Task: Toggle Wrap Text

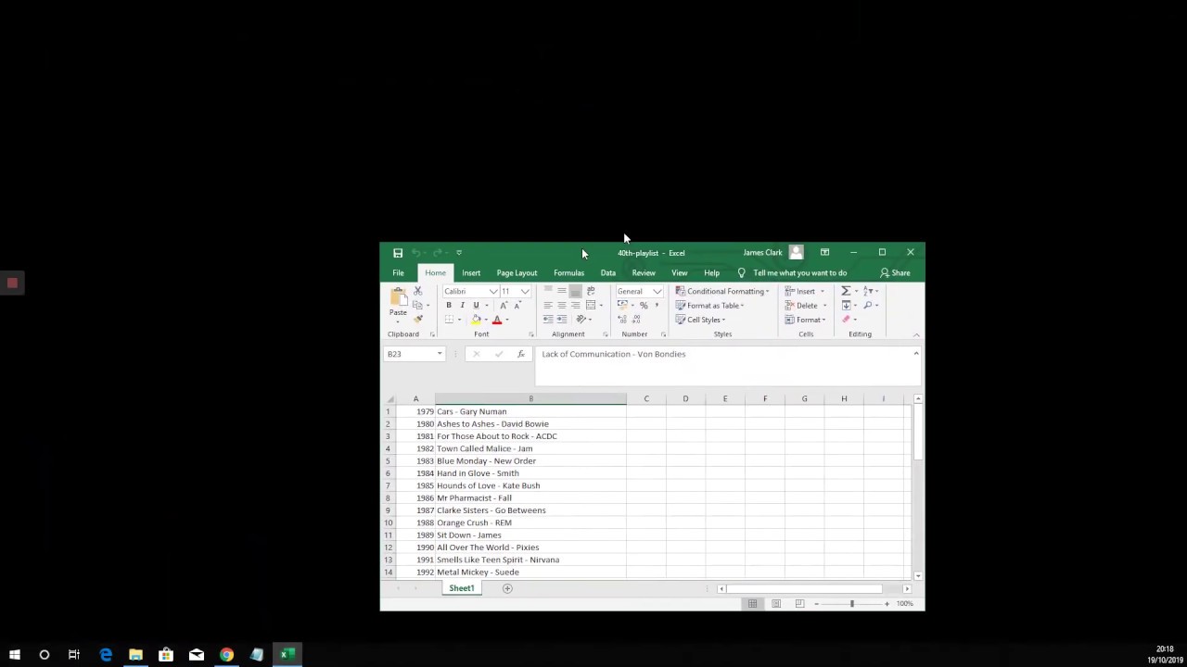Action: pyautogui.click(x=591, y=291)
